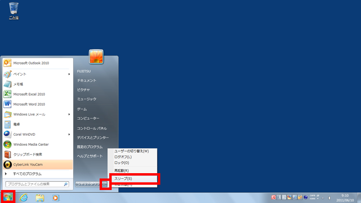Choose 再起動(R) from the power menu
The width and height of the screenshot is (361, 203).
132,171
